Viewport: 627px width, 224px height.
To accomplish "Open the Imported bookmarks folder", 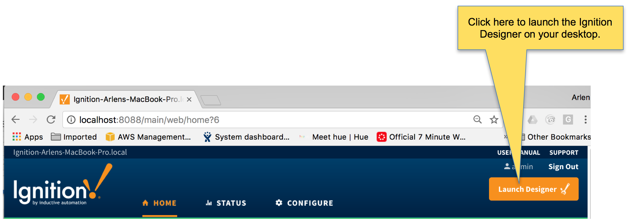I will (74, 137).
